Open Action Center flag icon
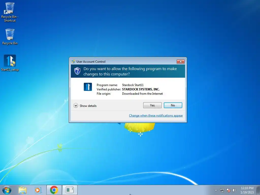The height and width of the screenshot is (195, 260). [x=228, y=190]
